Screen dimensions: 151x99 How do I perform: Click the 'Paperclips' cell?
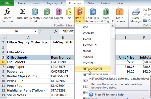point(28,71)
